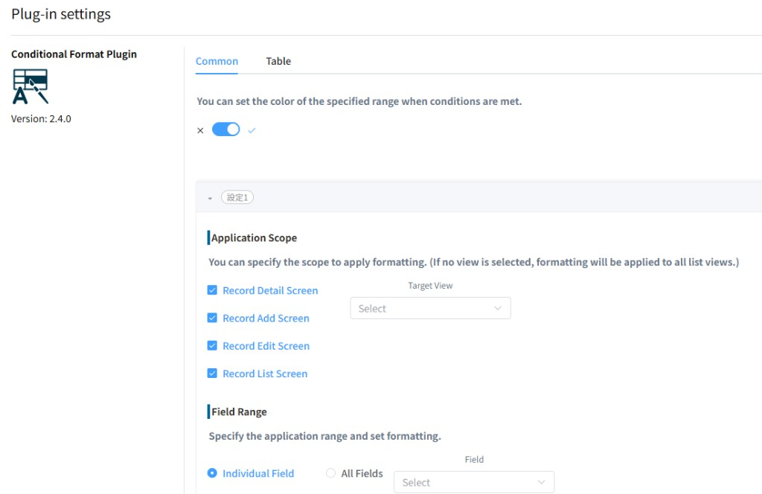Click the Conditional Format Plugin icon
Viewport: 762px width, 494px height.
(31, 86)
